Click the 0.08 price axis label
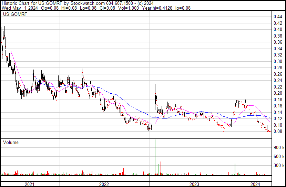This screenshot has height=187, width=286. (278, 132)
